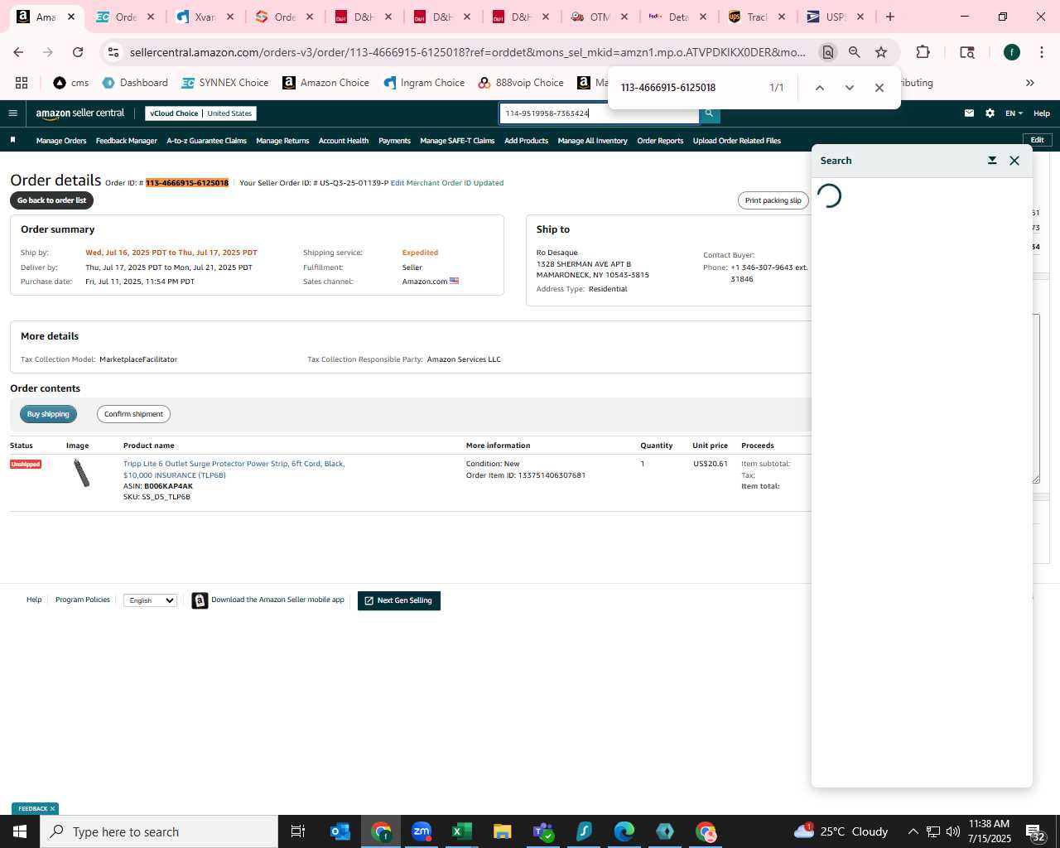Image resolution: width=1060 pixels, height=848 pixels.
Task: Open Excel from the taskbar
Action: click(x=462, y=831)
